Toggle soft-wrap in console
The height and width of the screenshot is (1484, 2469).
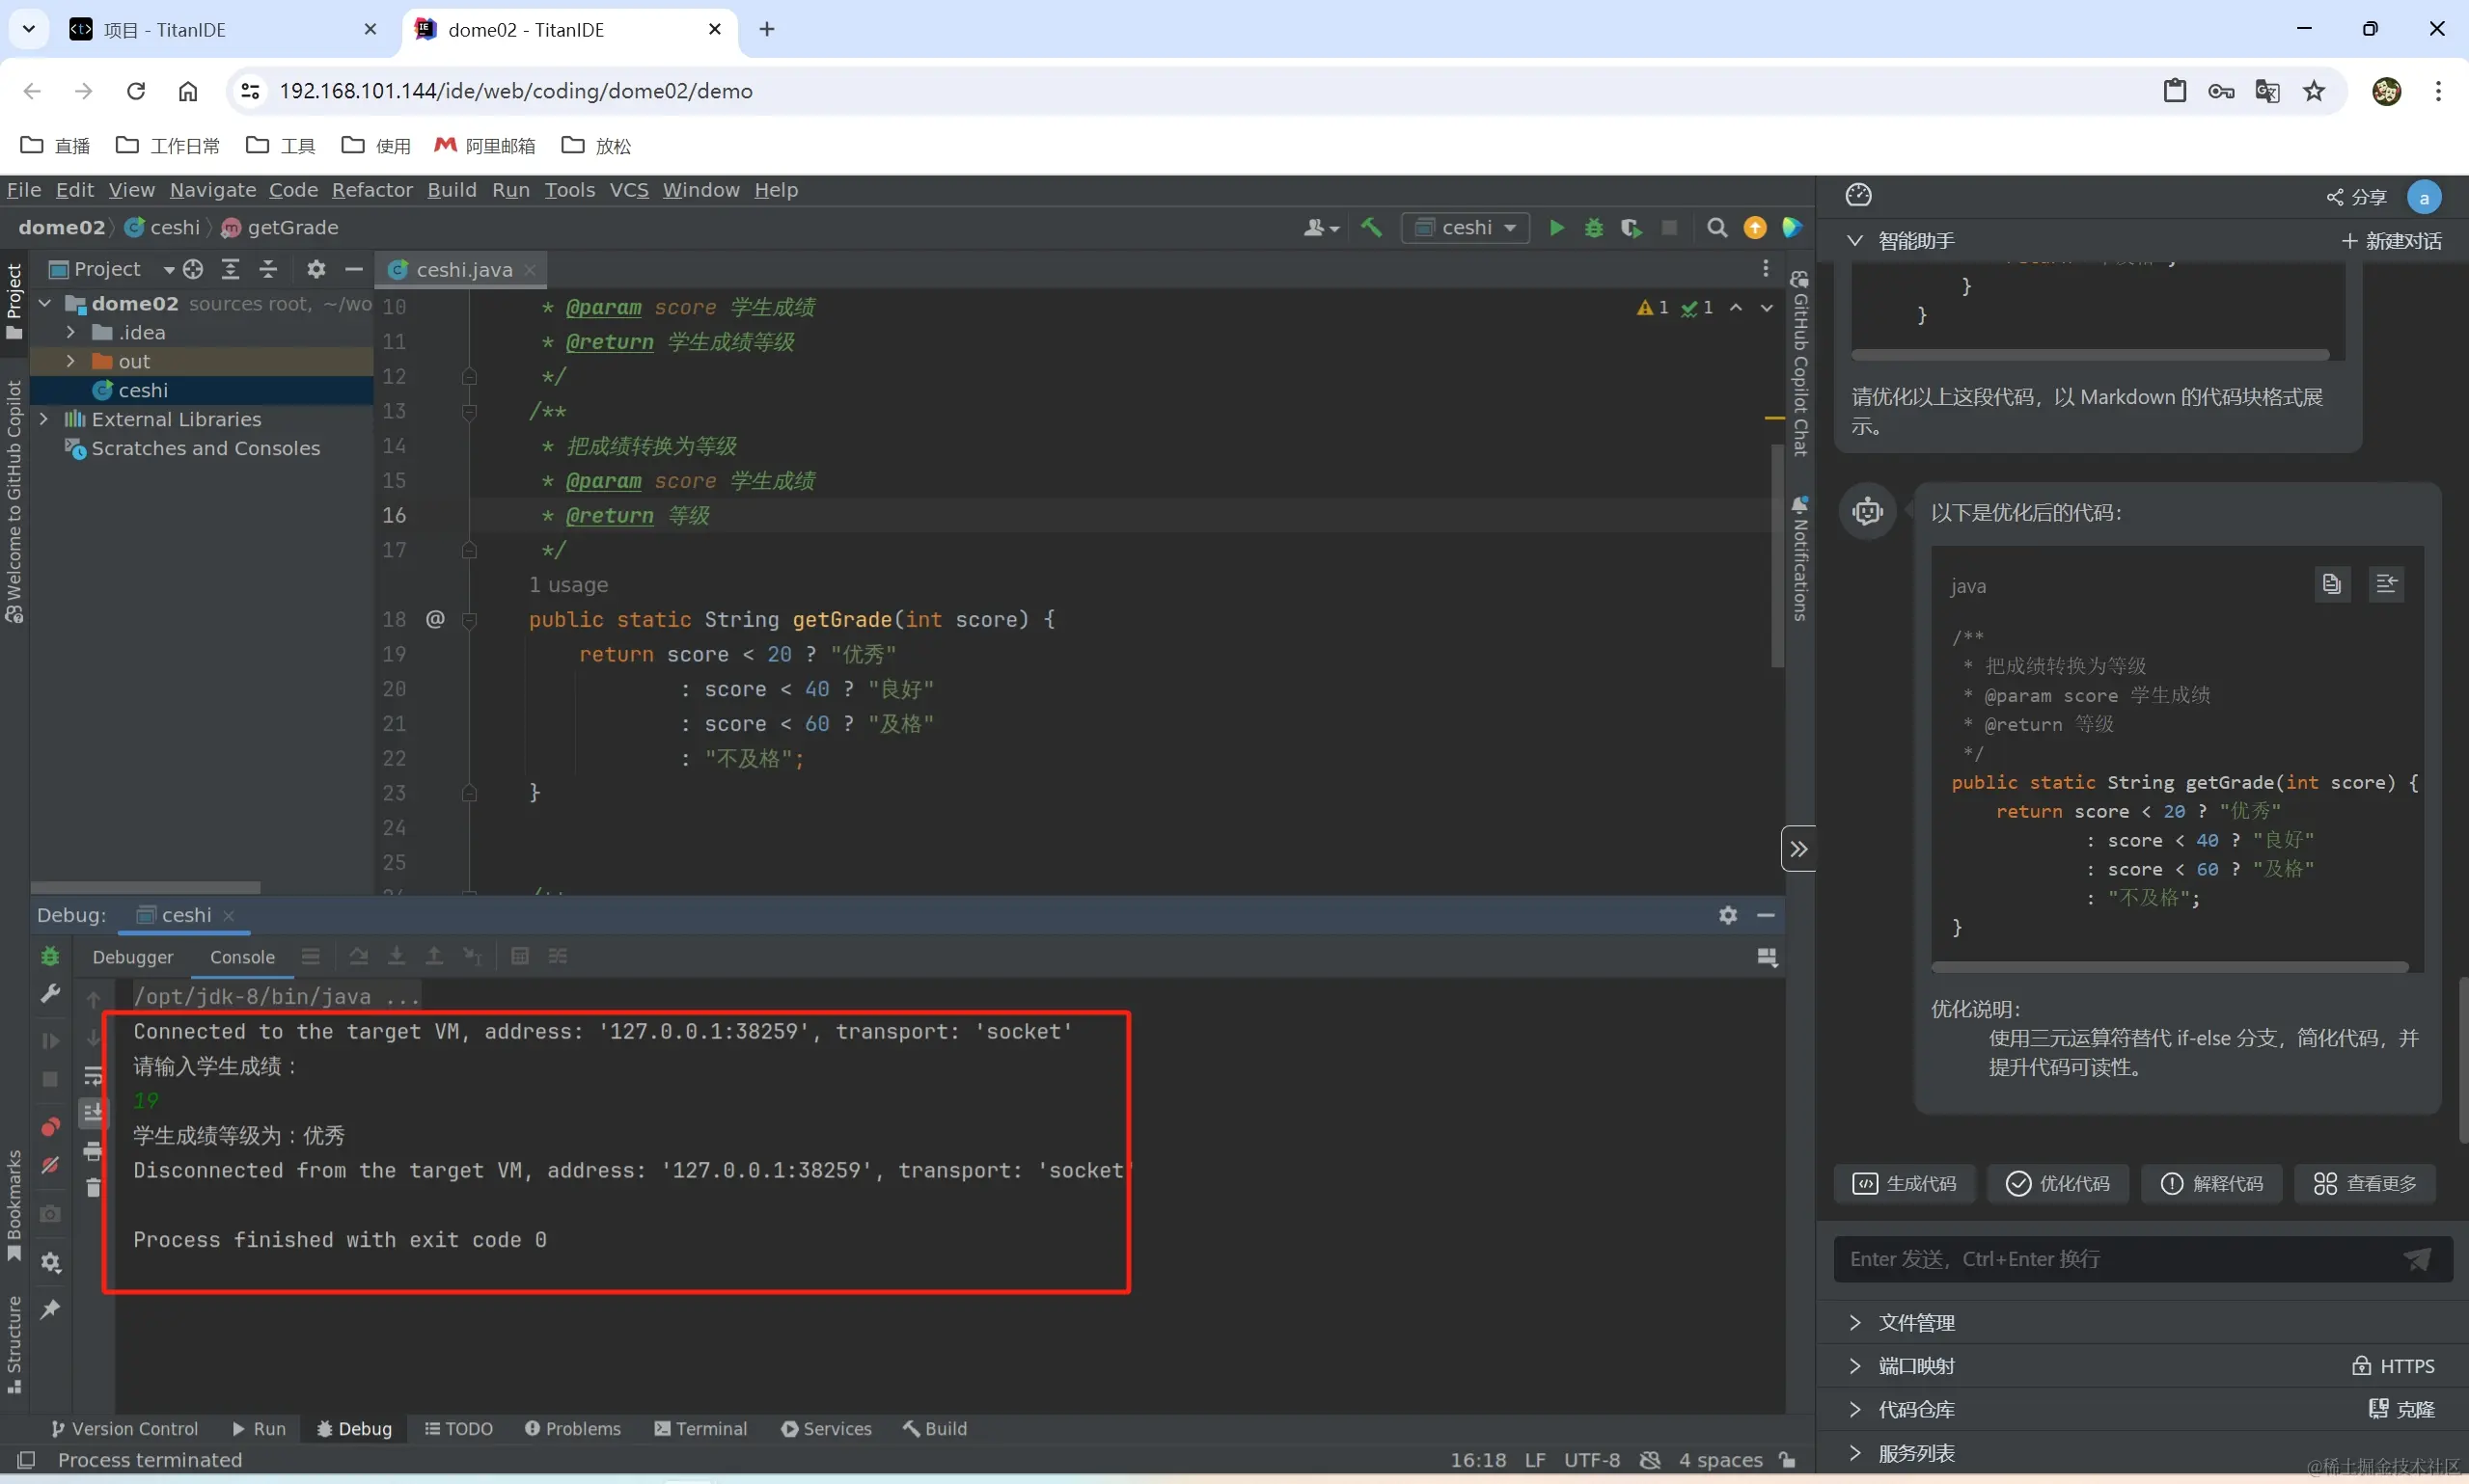[x=93, y=1076]
